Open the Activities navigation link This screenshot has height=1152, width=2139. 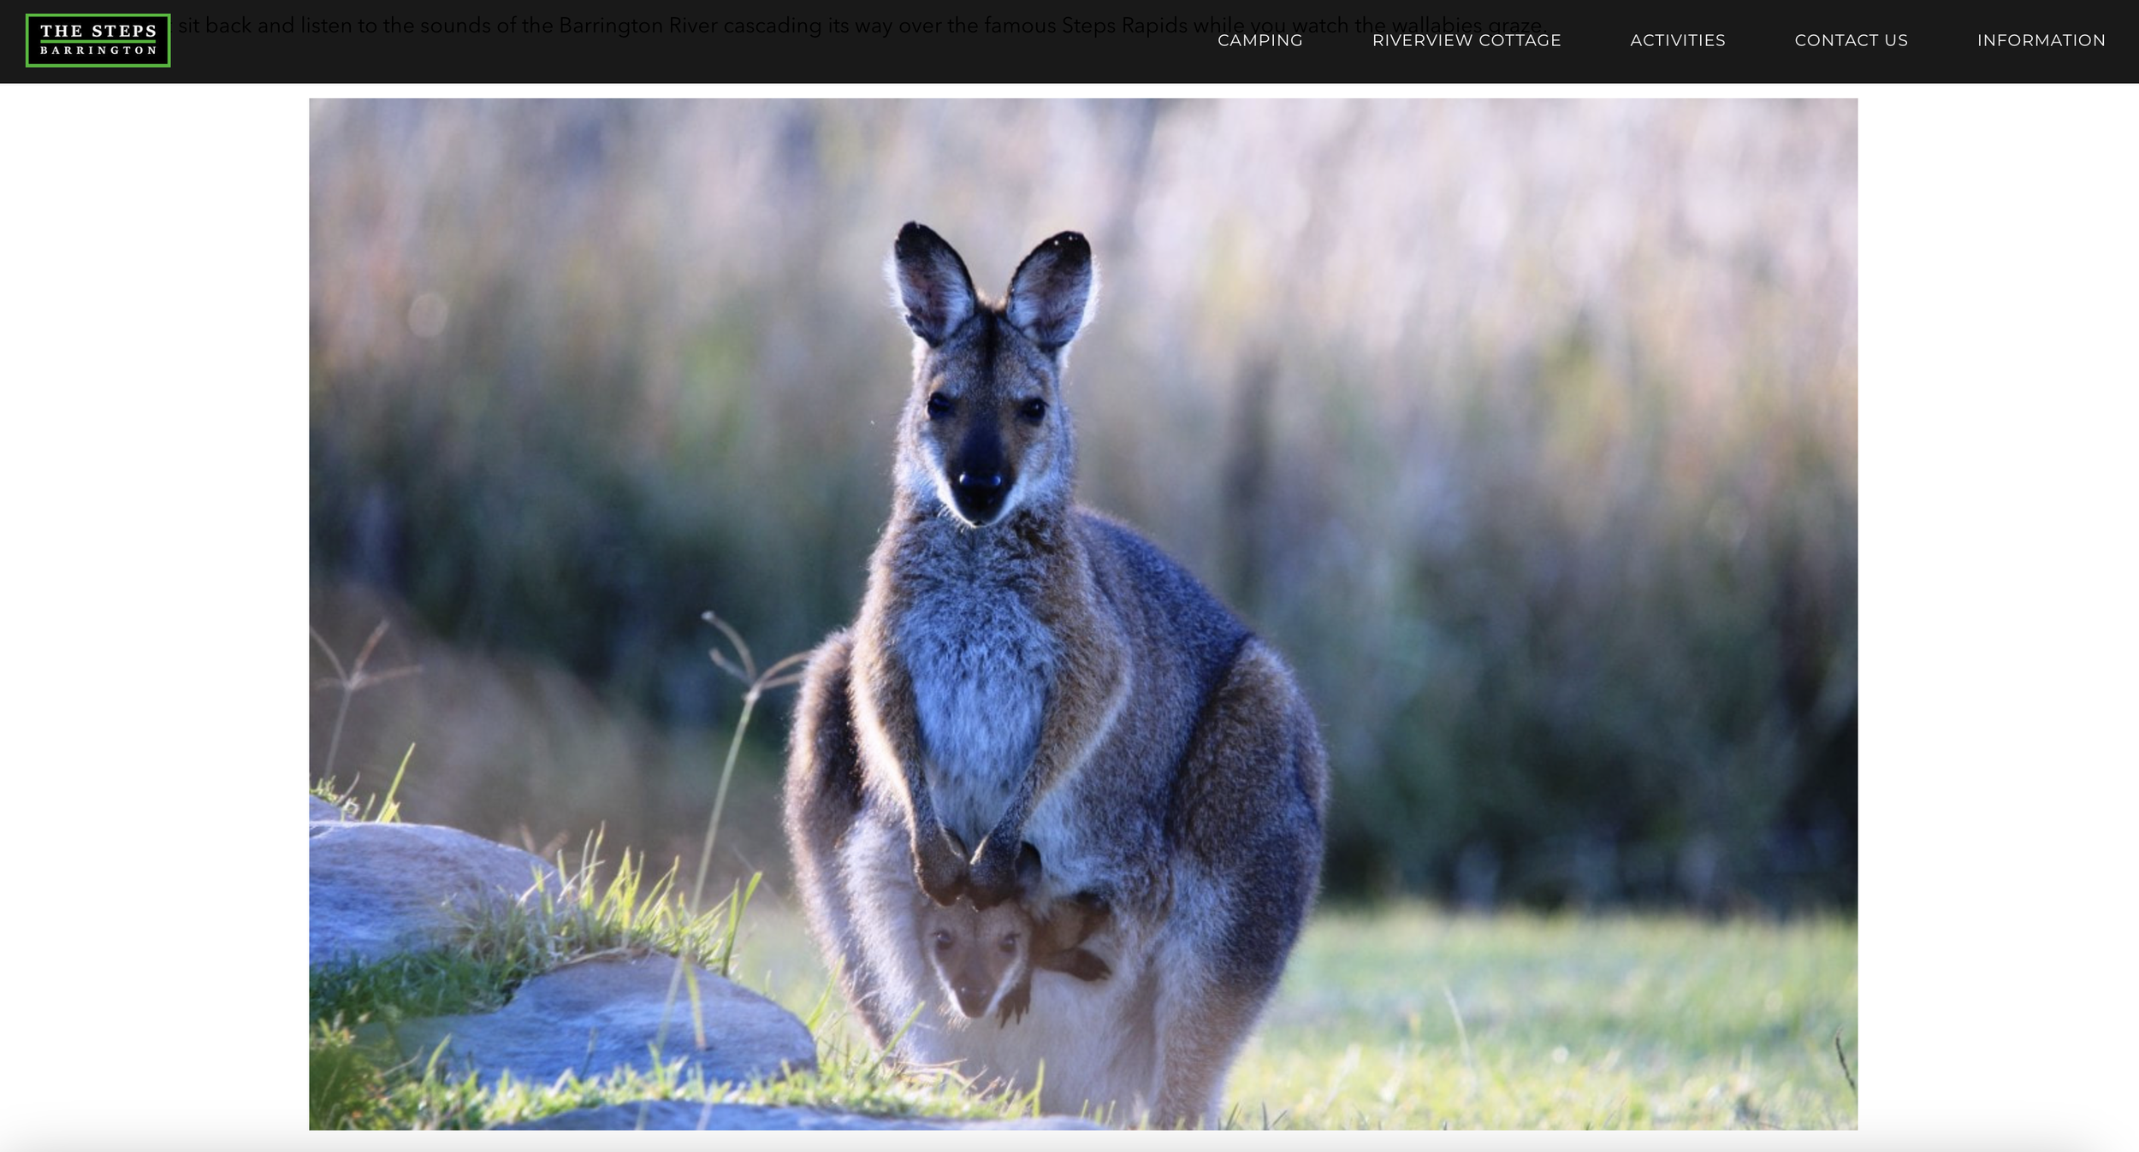(1677, 40)
